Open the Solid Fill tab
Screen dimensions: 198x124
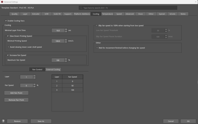tap(57, 14)
